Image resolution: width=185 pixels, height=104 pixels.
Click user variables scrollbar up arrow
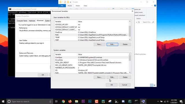pyautogui.click(x=130, y=21)
